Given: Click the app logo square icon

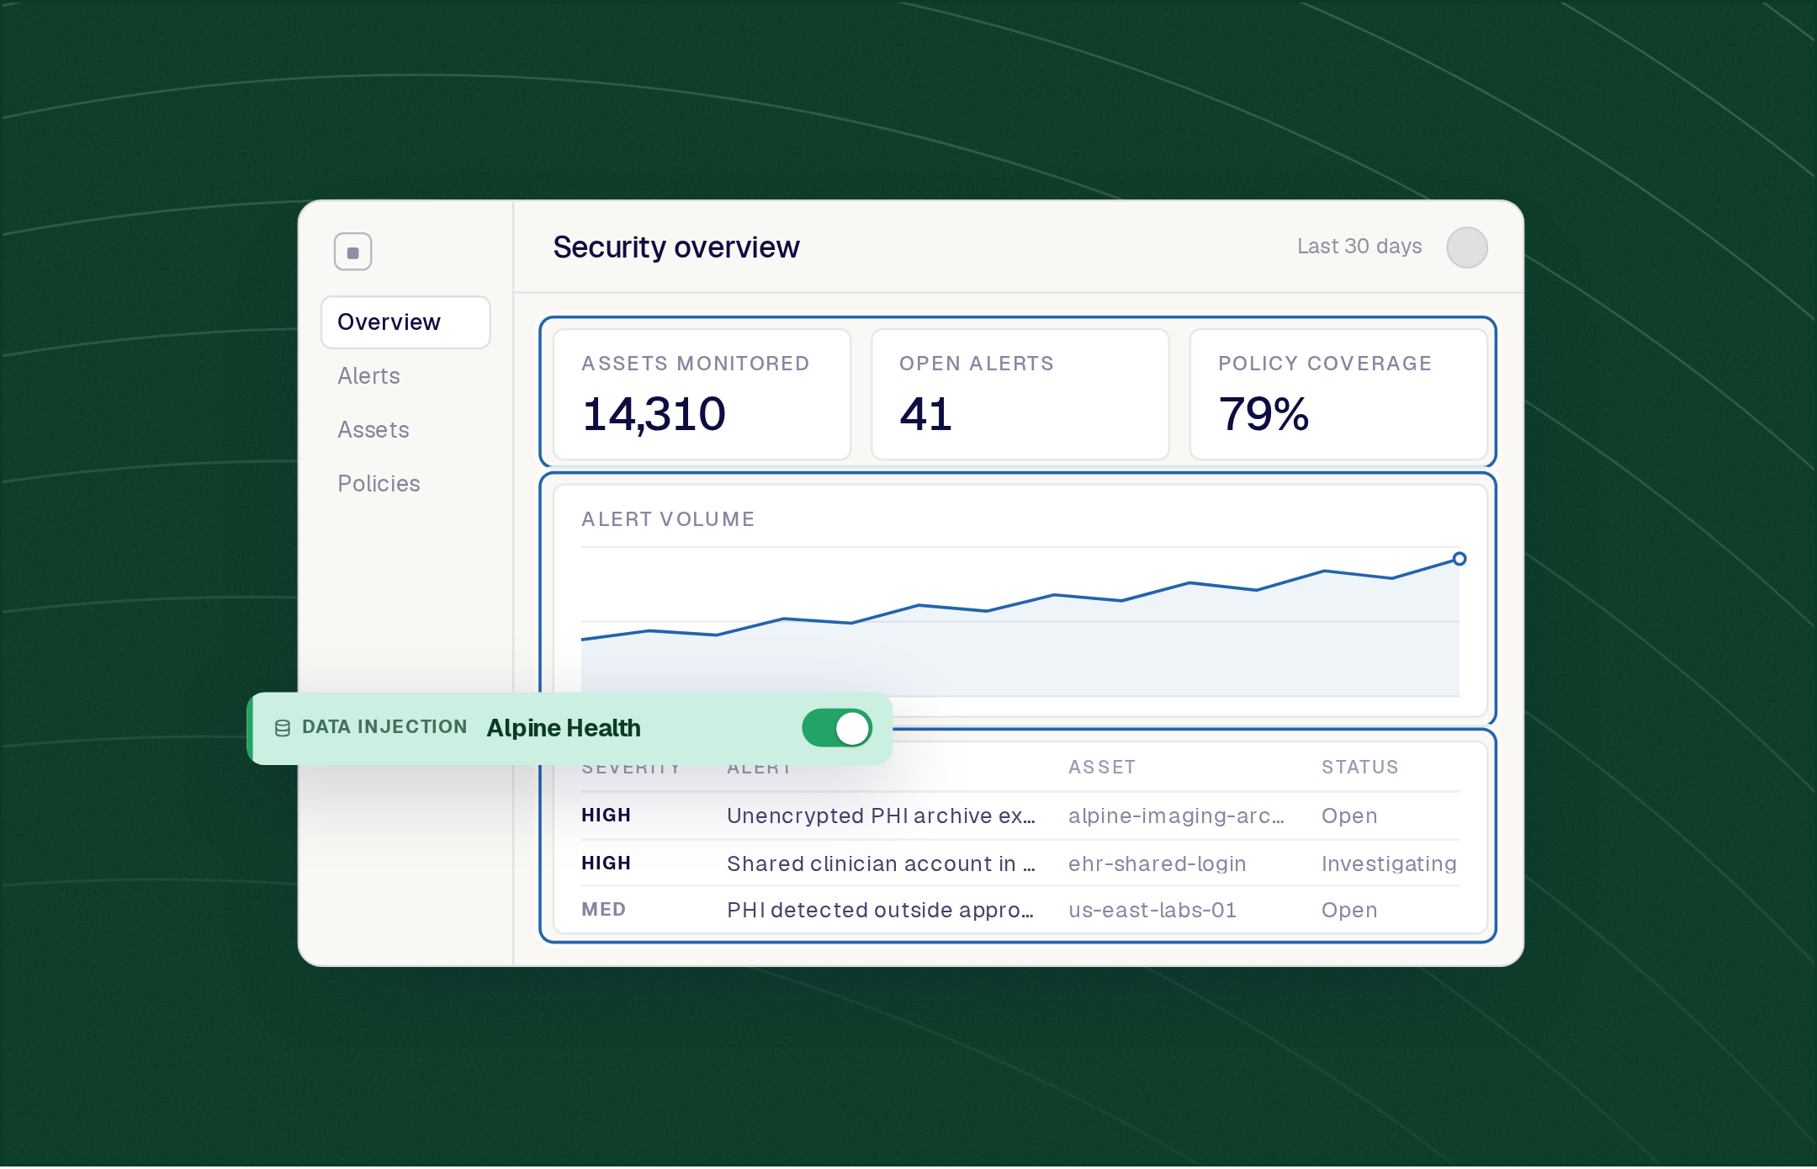Looking at the screenshot, I should tap(352, 252).
